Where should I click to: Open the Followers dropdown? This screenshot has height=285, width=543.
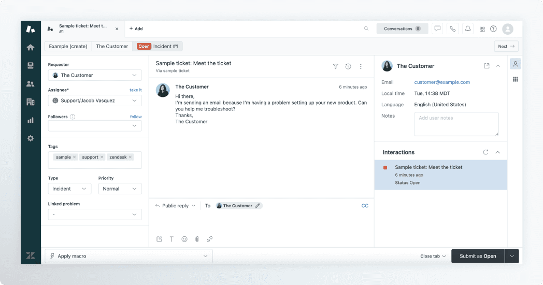95,126
